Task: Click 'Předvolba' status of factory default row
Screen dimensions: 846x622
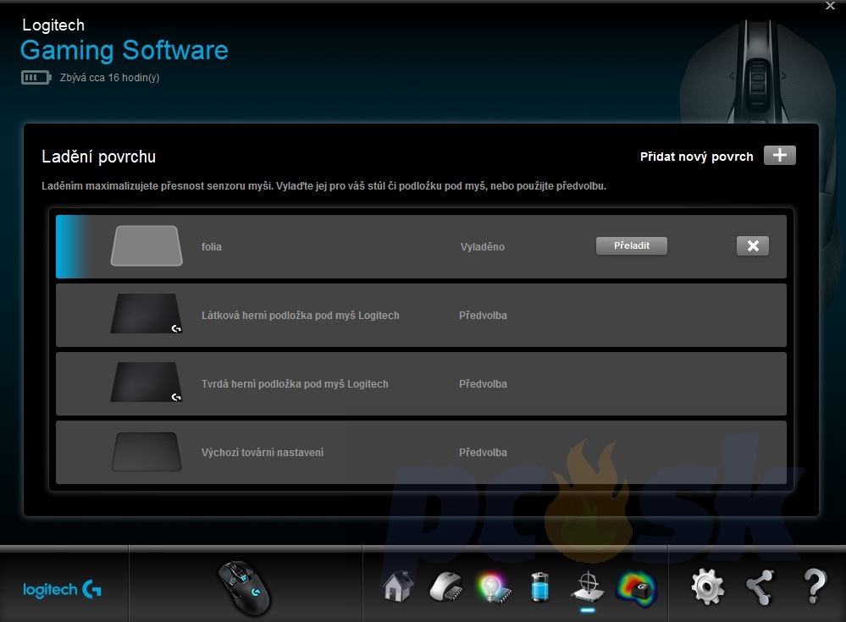Action: point(483,452)
